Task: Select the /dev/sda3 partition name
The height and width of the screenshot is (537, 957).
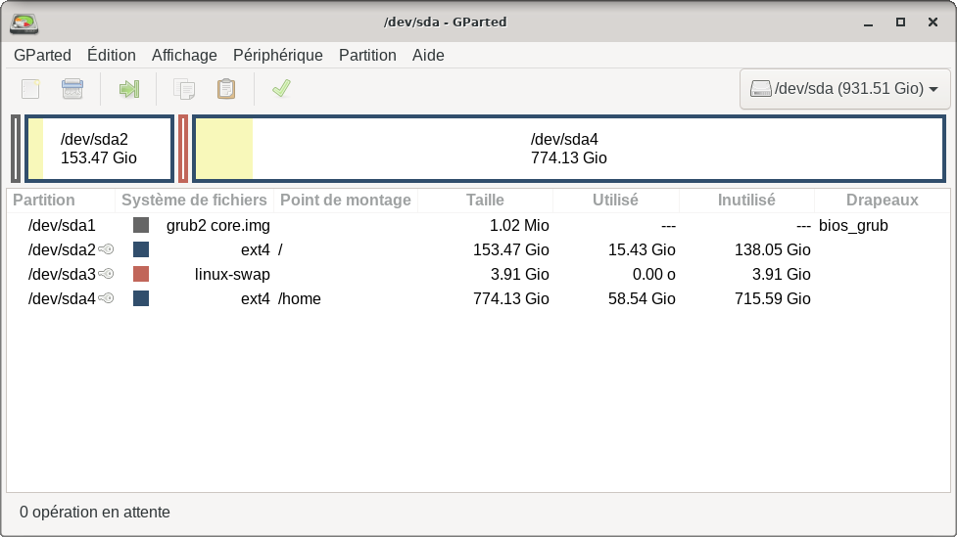Action: coord(62,274)
